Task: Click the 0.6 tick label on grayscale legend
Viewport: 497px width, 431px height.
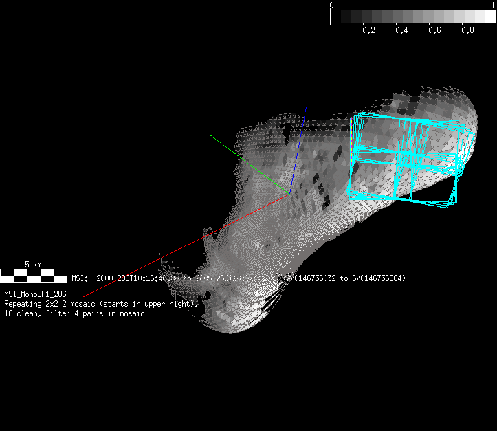Action: pos(434,30)
